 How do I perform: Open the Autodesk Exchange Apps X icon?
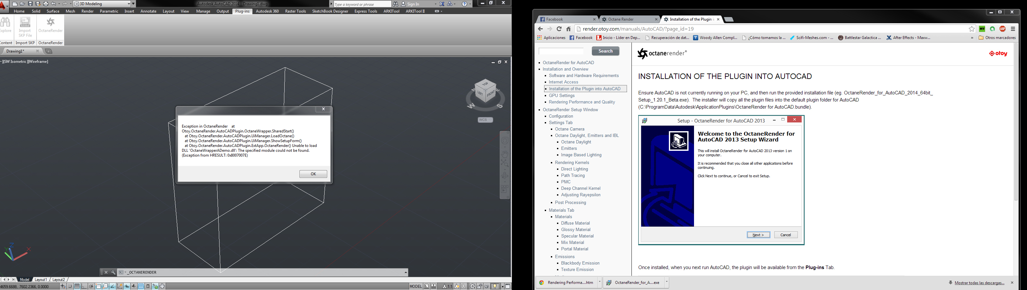pos(442,4)
